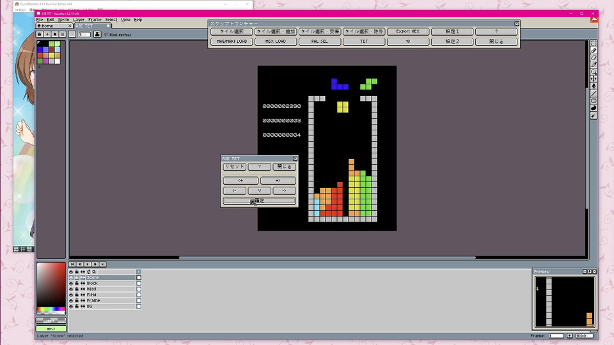
Task: Close the script launcher dialog with X
Action: (517, 24)
